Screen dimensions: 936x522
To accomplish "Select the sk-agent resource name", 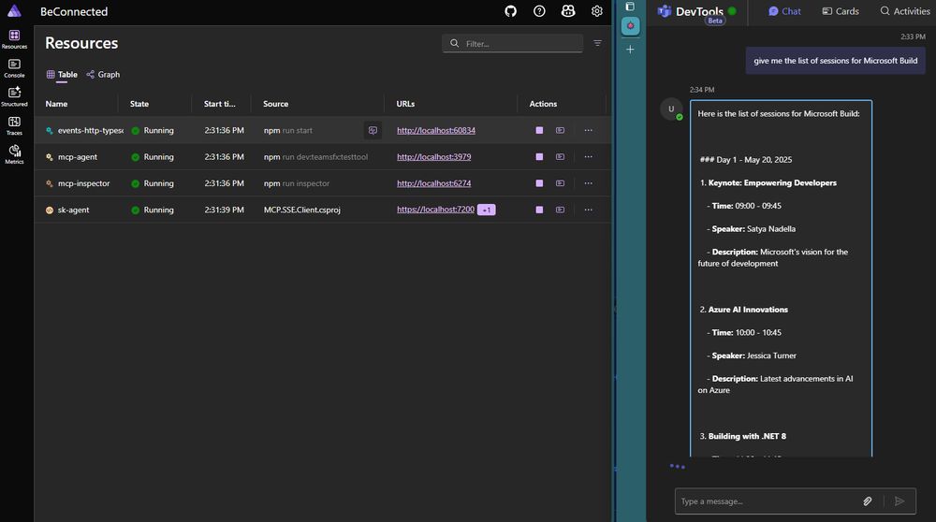I will 73,210.
